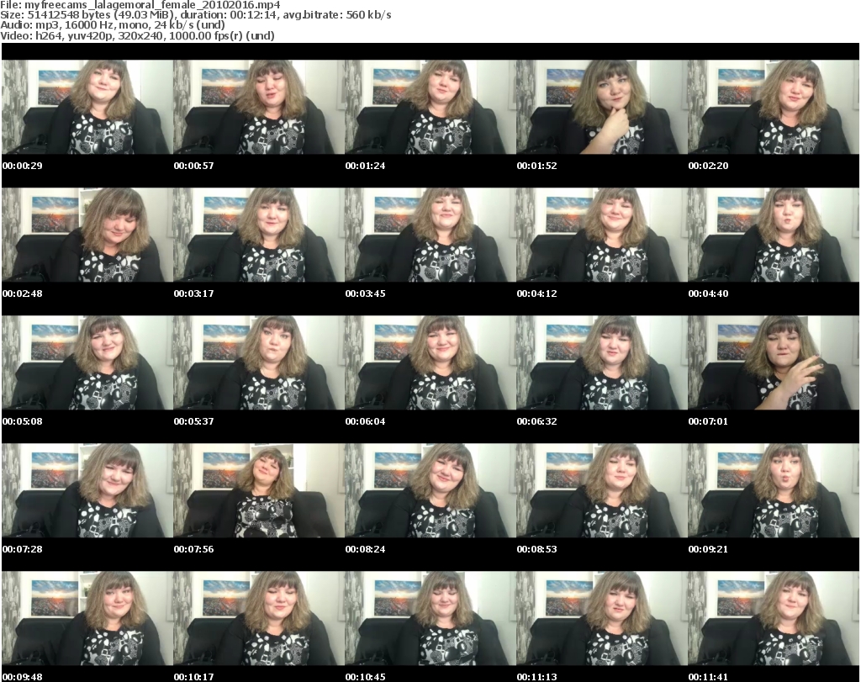This screenshot has height=682, width=861.
Task: Click the 00:08:53 timestamp label
Action: (536, 550)
